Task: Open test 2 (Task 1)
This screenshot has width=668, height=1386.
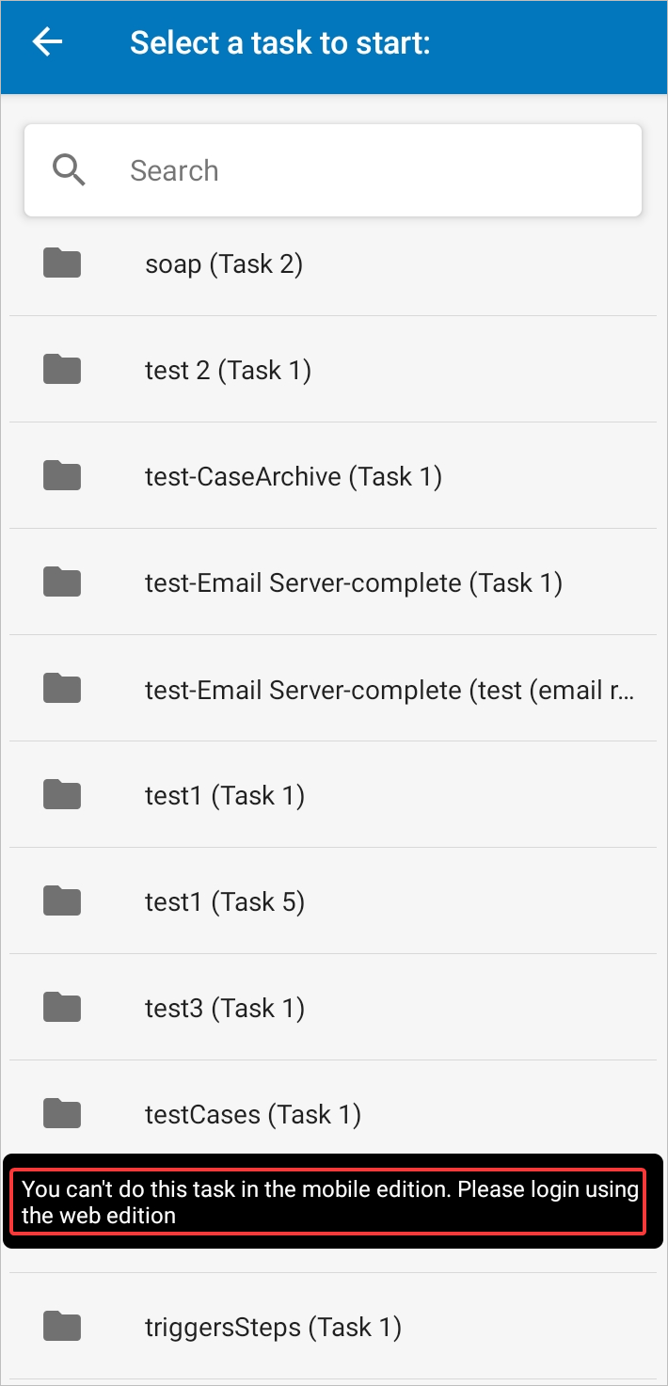Action: (x=228, y=371)
